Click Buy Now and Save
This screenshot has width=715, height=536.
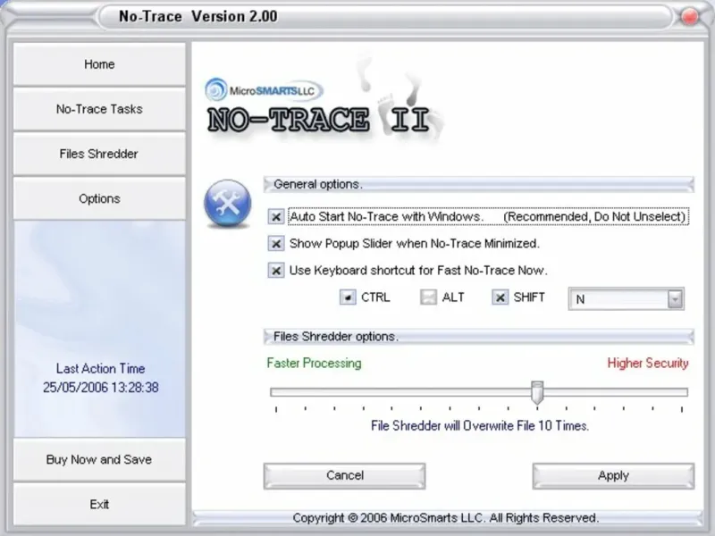coord(99,459)
